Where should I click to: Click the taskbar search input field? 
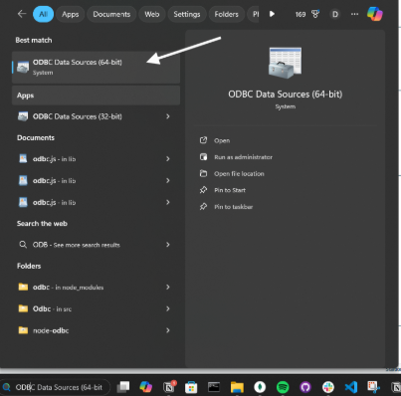click(x=55, y=387)
